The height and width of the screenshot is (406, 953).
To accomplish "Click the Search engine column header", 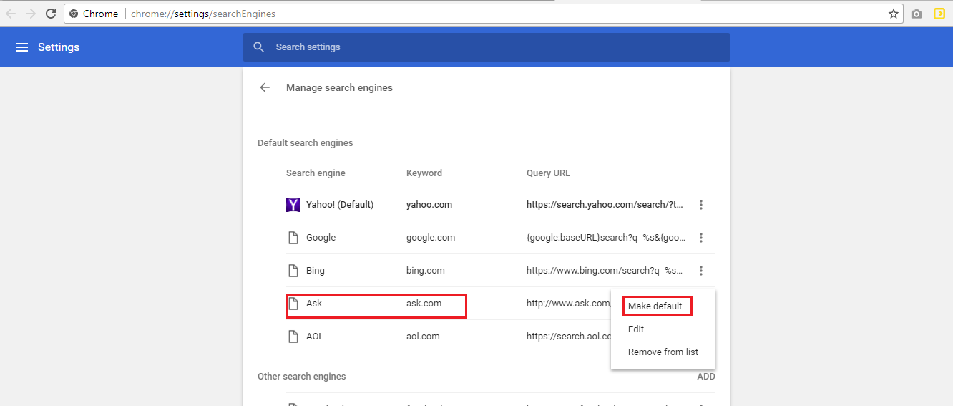I will coord(316,173).
